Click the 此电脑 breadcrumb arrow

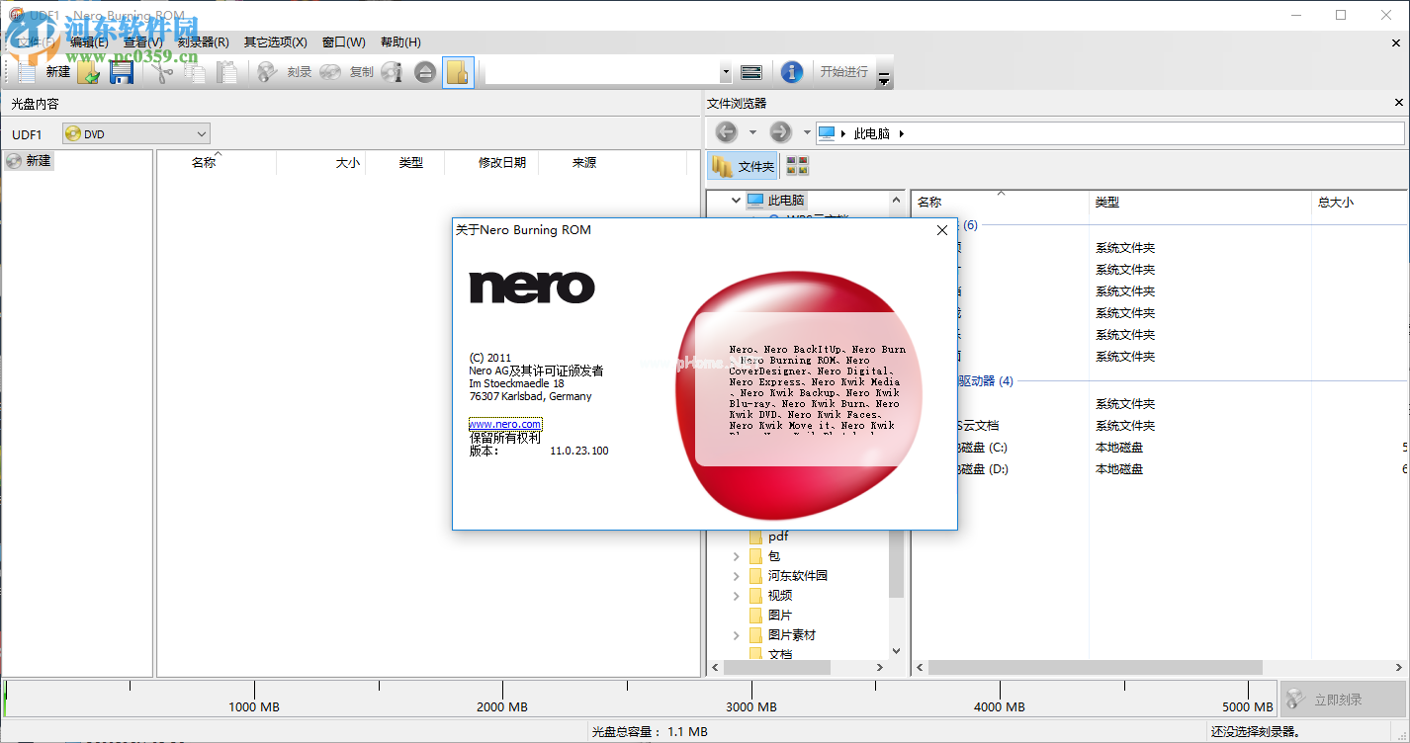click(x=902, y=133)
